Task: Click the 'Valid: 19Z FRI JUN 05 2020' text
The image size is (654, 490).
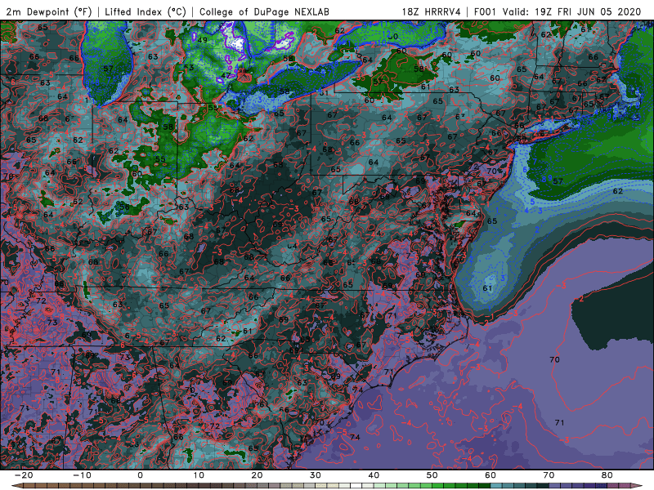Action: point(571,11)
